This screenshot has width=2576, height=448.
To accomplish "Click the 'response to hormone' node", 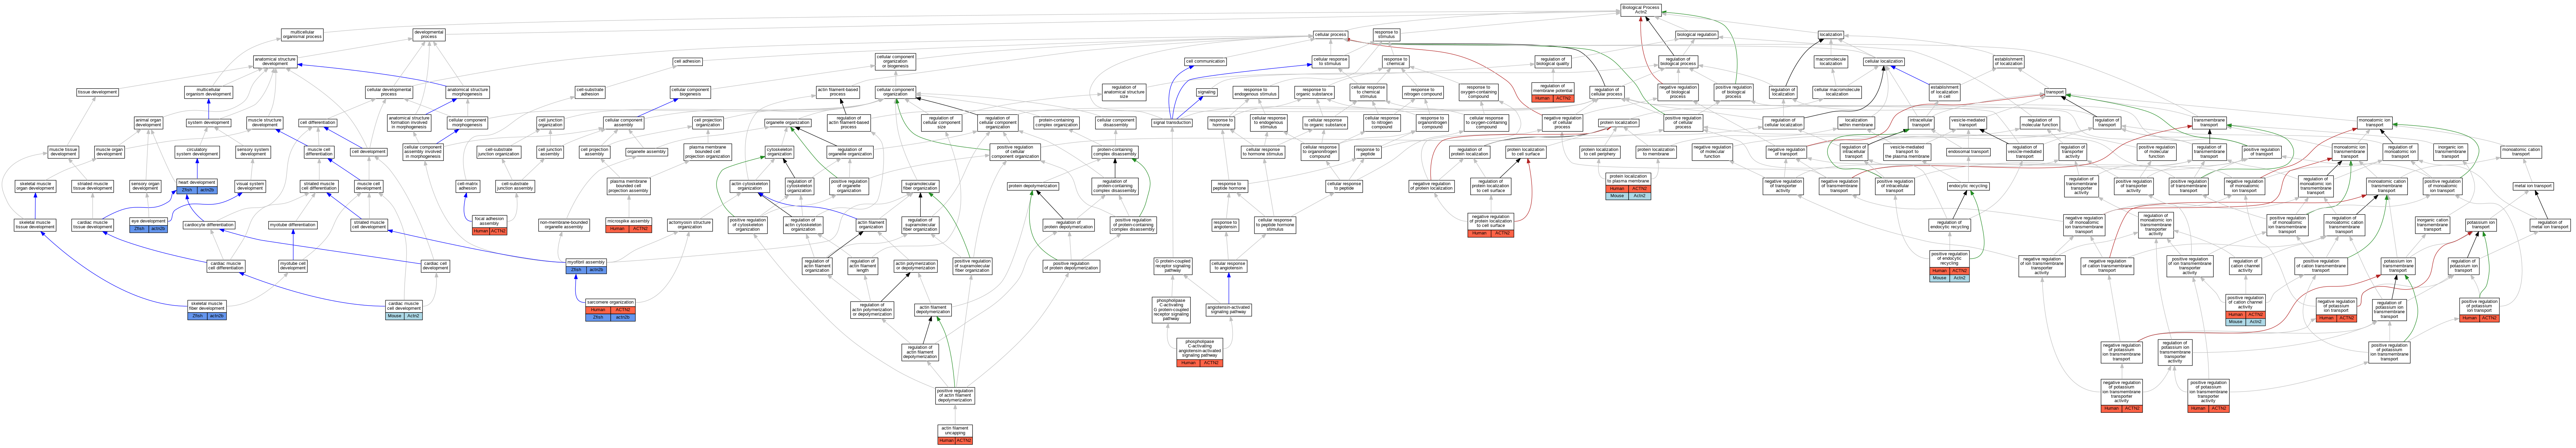I will [1220, 123].
